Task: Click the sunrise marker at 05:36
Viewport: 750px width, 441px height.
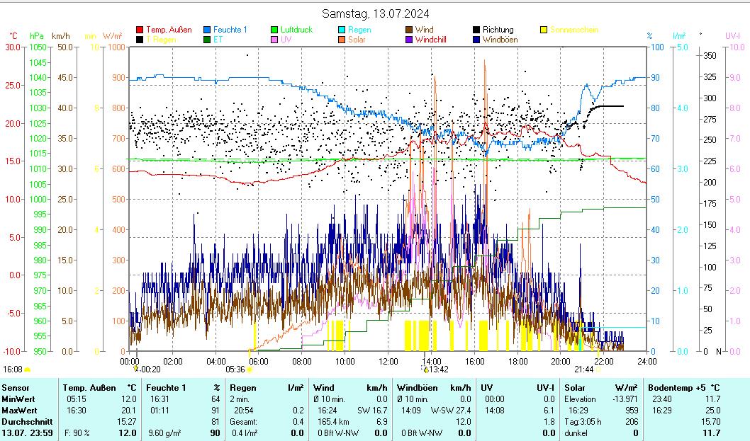Action: (249, 369)
